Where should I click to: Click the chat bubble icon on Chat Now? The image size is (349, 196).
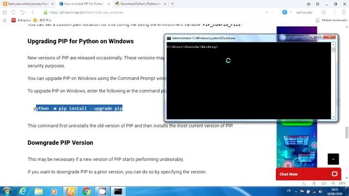334,174
